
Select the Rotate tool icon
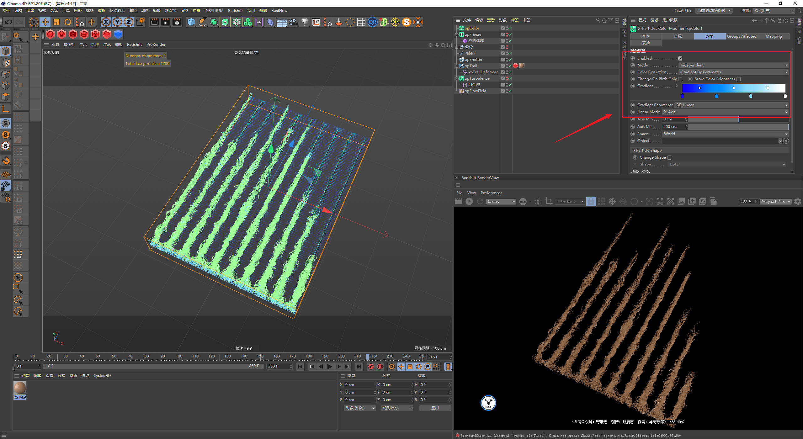(68, 22)
